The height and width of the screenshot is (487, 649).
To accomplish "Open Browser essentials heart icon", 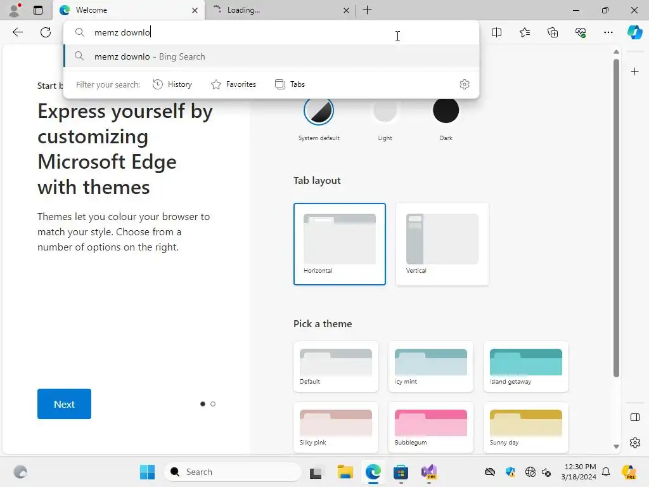I will coord(581,32).
